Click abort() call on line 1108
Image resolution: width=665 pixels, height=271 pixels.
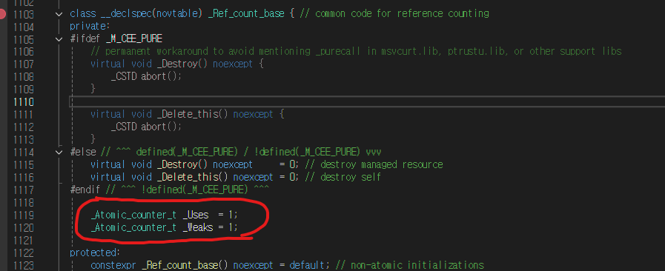tap(161, 77)
